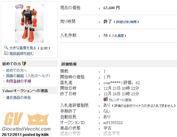Viewport: 177px width, 137px height.
Task: Click the auction ID m91593322
Action: [x=113, y=122]
